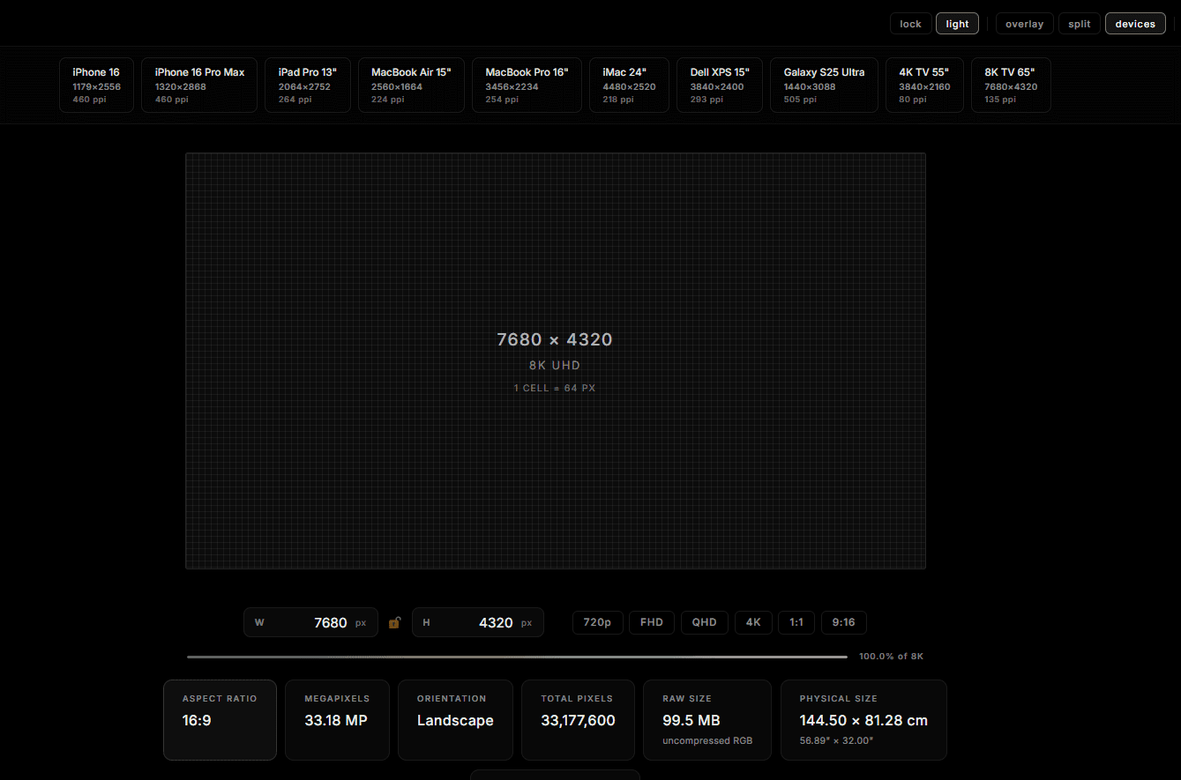Apply the 8K TV 65" resolution

coord(1010,85)
